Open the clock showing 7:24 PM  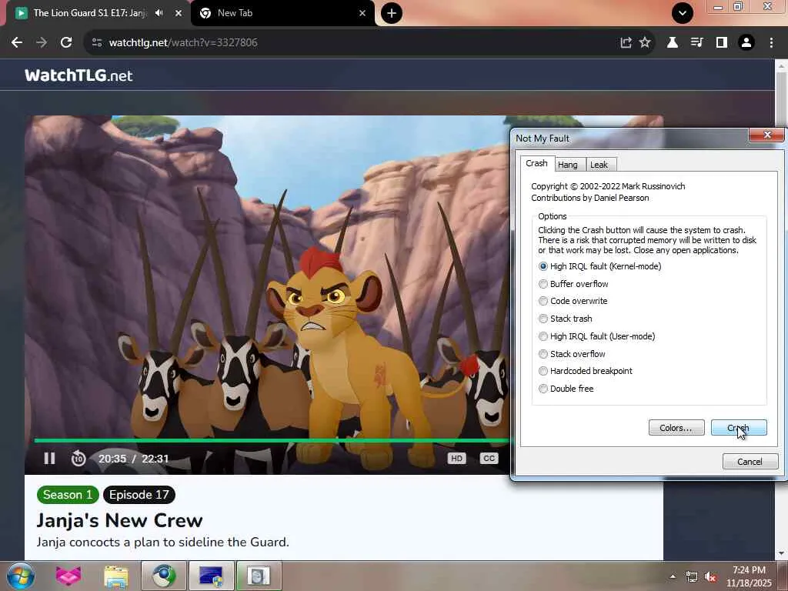(x=749, y=576)
